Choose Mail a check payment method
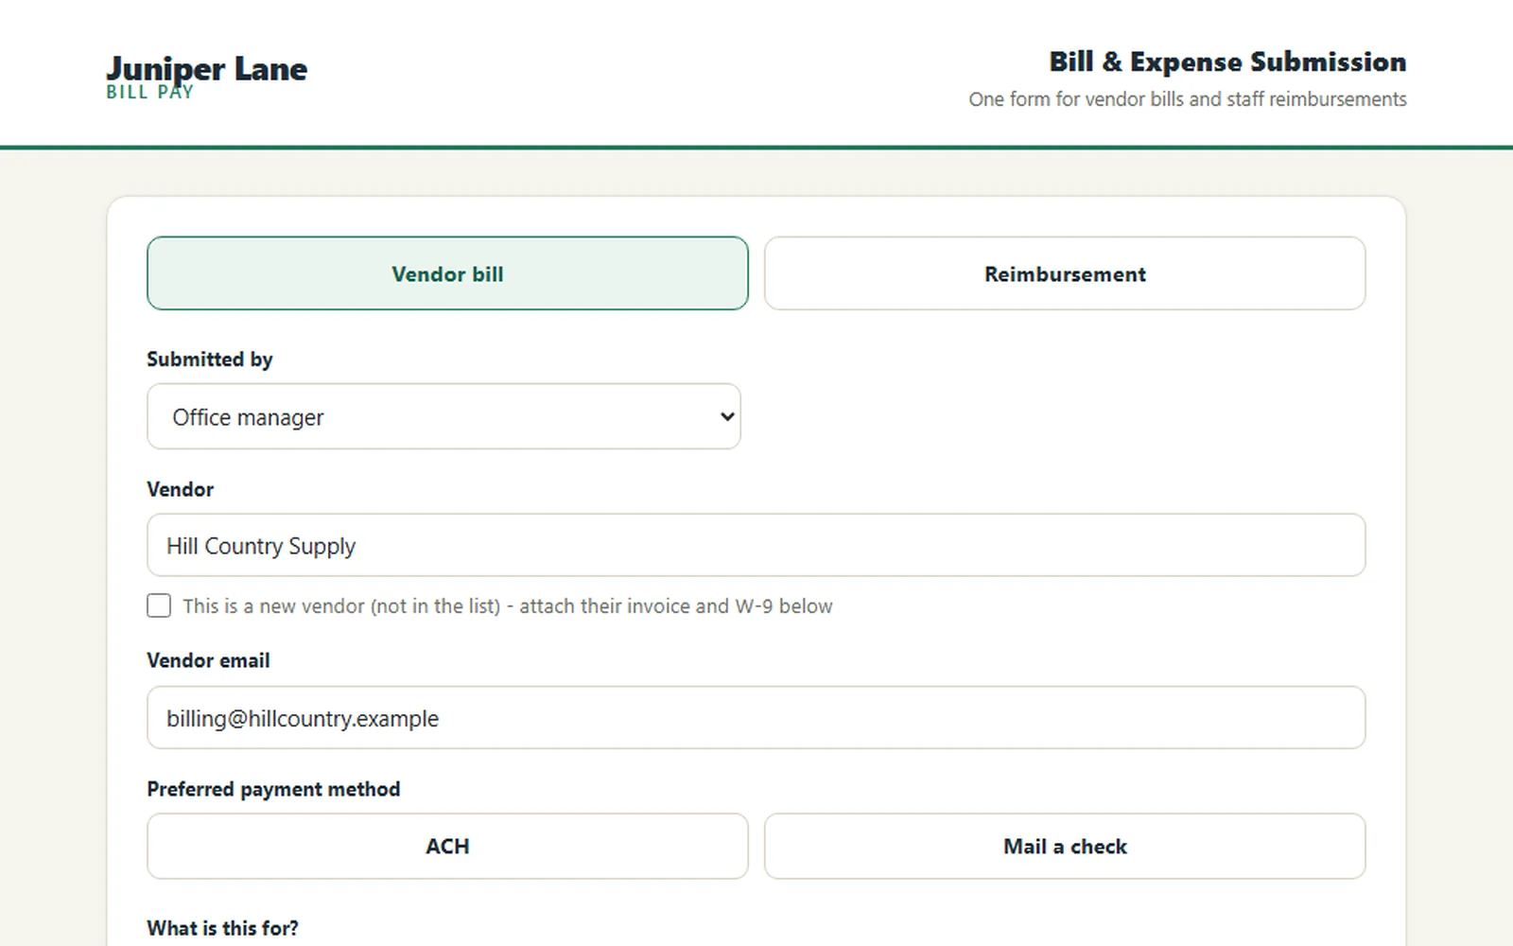The image size is (1513, 946). click(x=1065, y=846)
